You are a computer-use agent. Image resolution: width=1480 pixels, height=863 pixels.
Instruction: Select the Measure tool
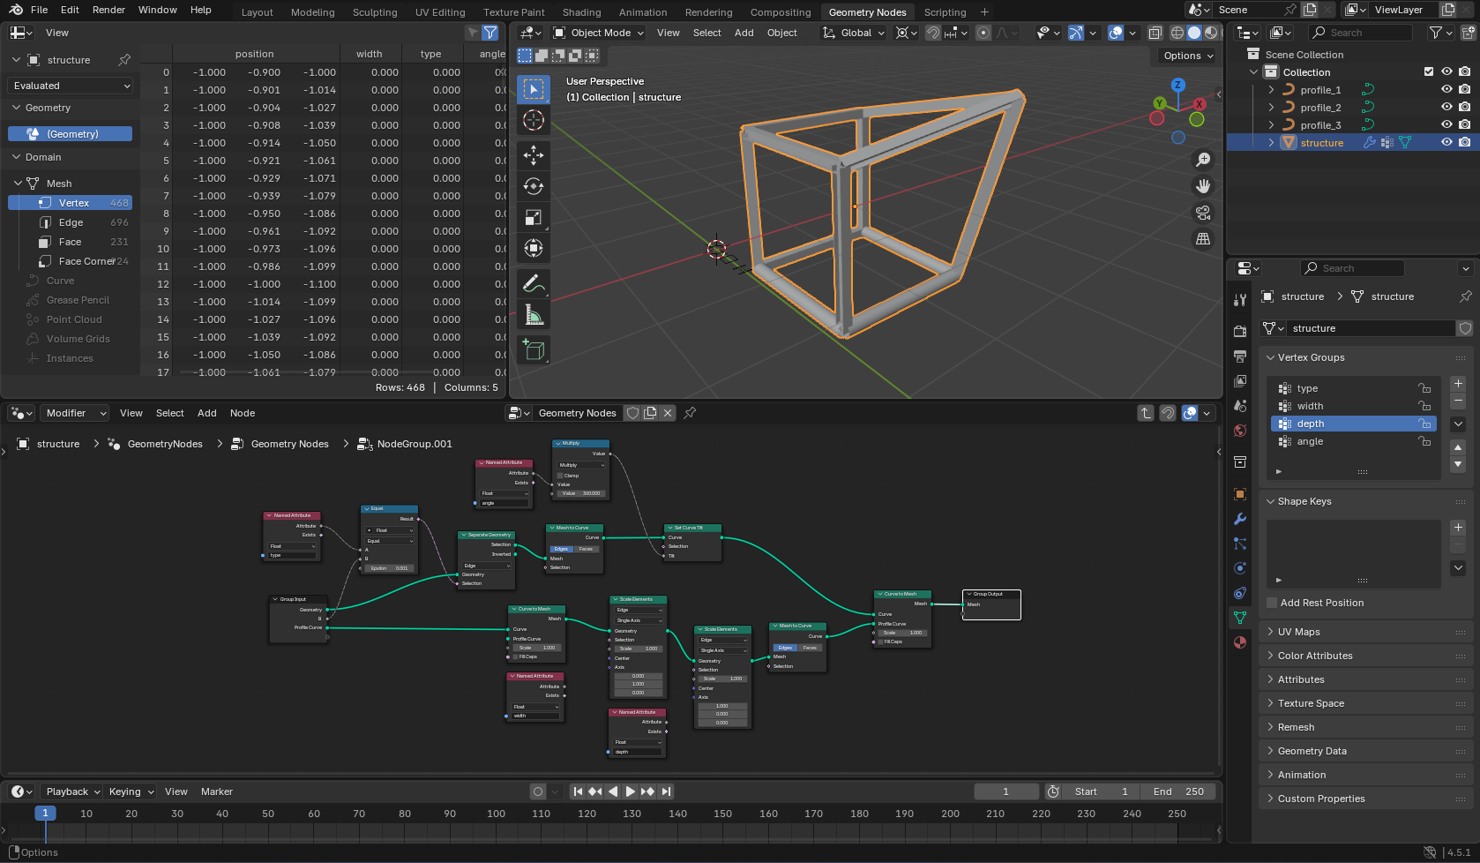[x=534, y=315]
